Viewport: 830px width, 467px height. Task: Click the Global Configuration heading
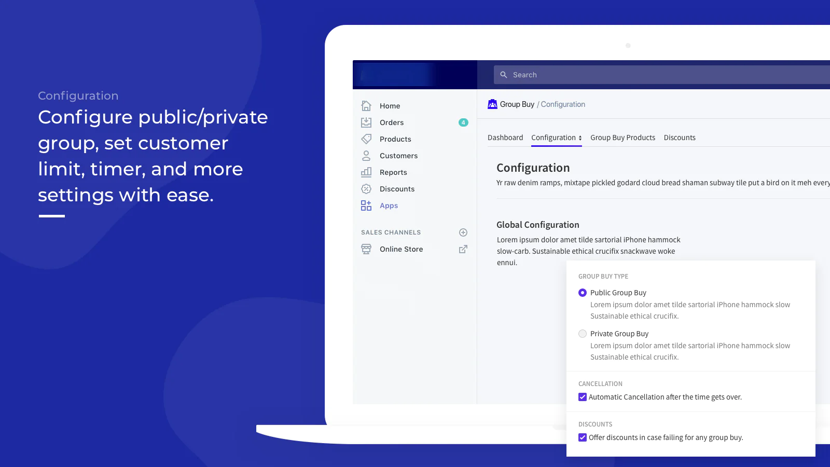coord(538,225)
